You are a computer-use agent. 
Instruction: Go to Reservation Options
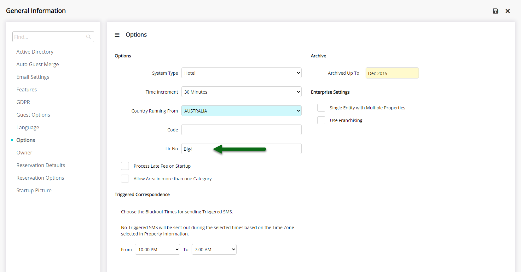tap(40, 178)
